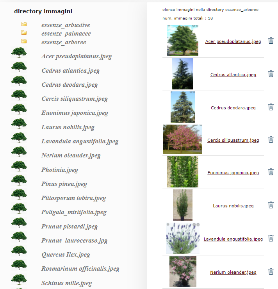The image size is (278, 289).
Task: Click the Cedrus deodara thumbnail image
Action: pos(183,107)
